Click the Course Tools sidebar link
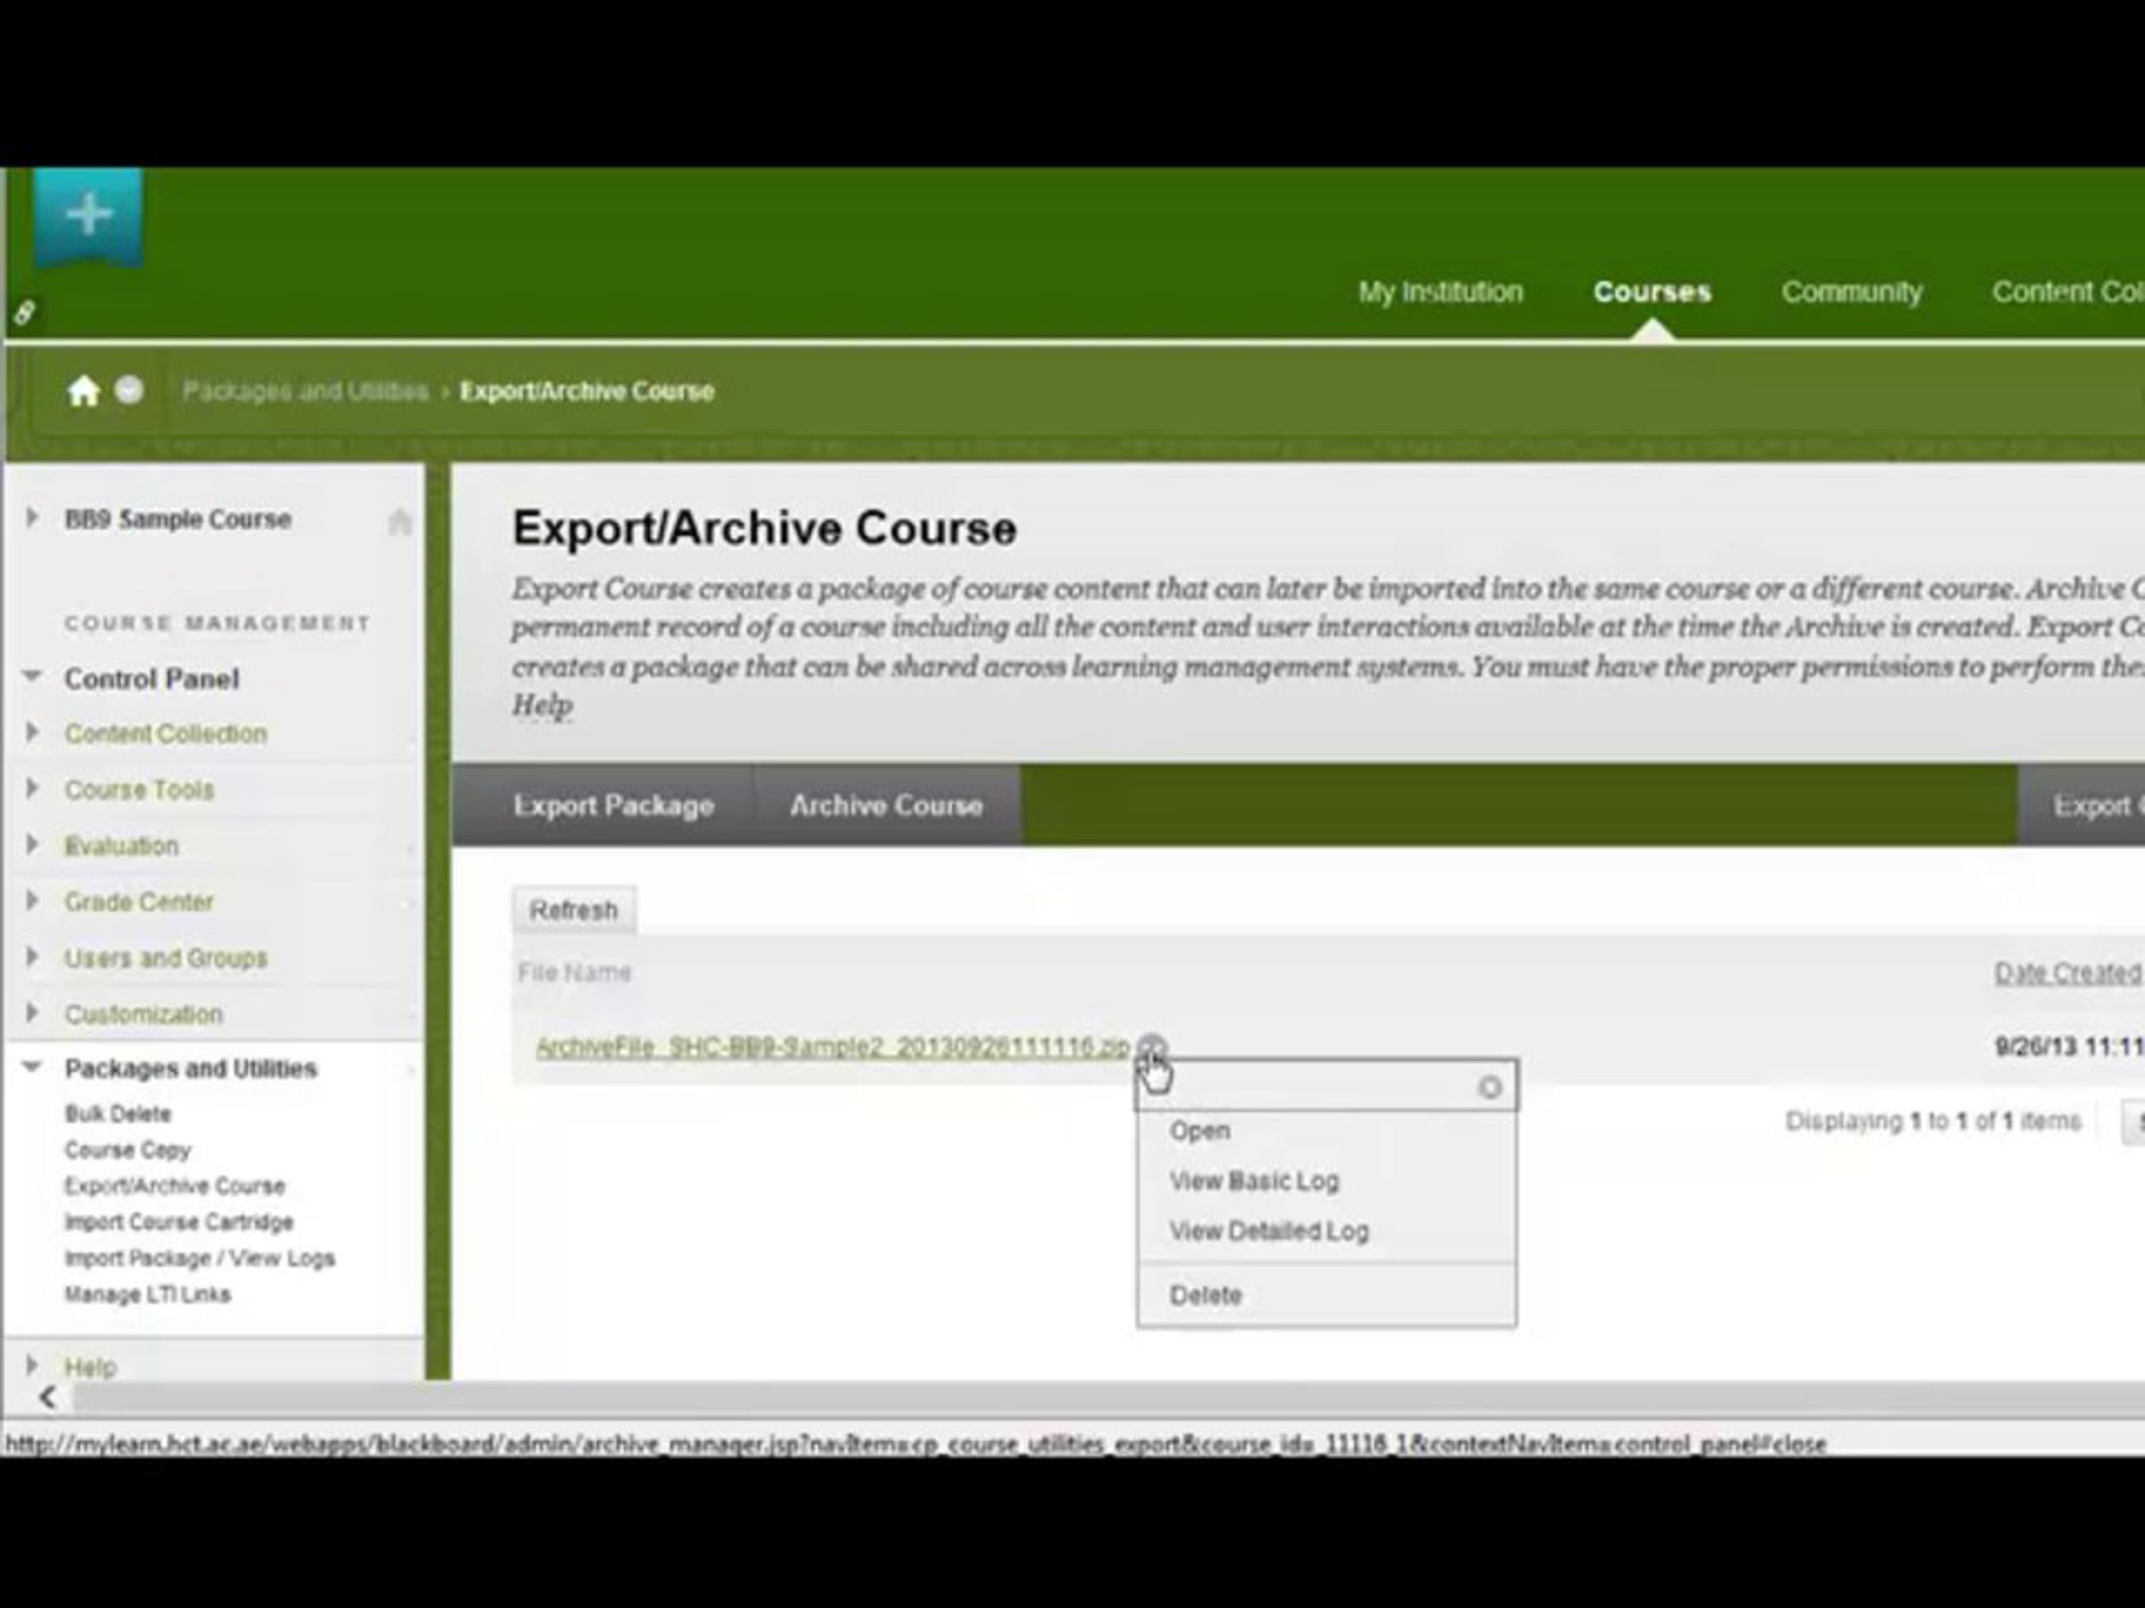This screenshot has height=1608, width=2145. coord(139,790)
